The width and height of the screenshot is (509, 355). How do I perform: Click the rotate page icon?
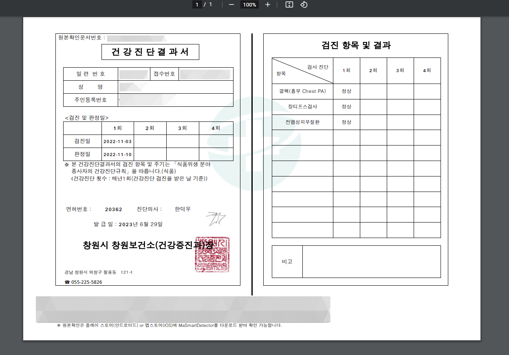pos(303,4)
